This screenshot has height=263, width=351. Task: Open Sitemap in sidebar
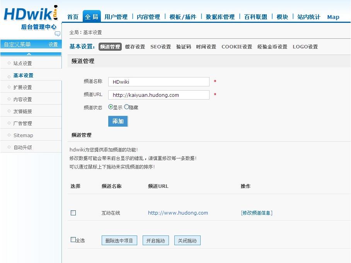coord(23,135)
